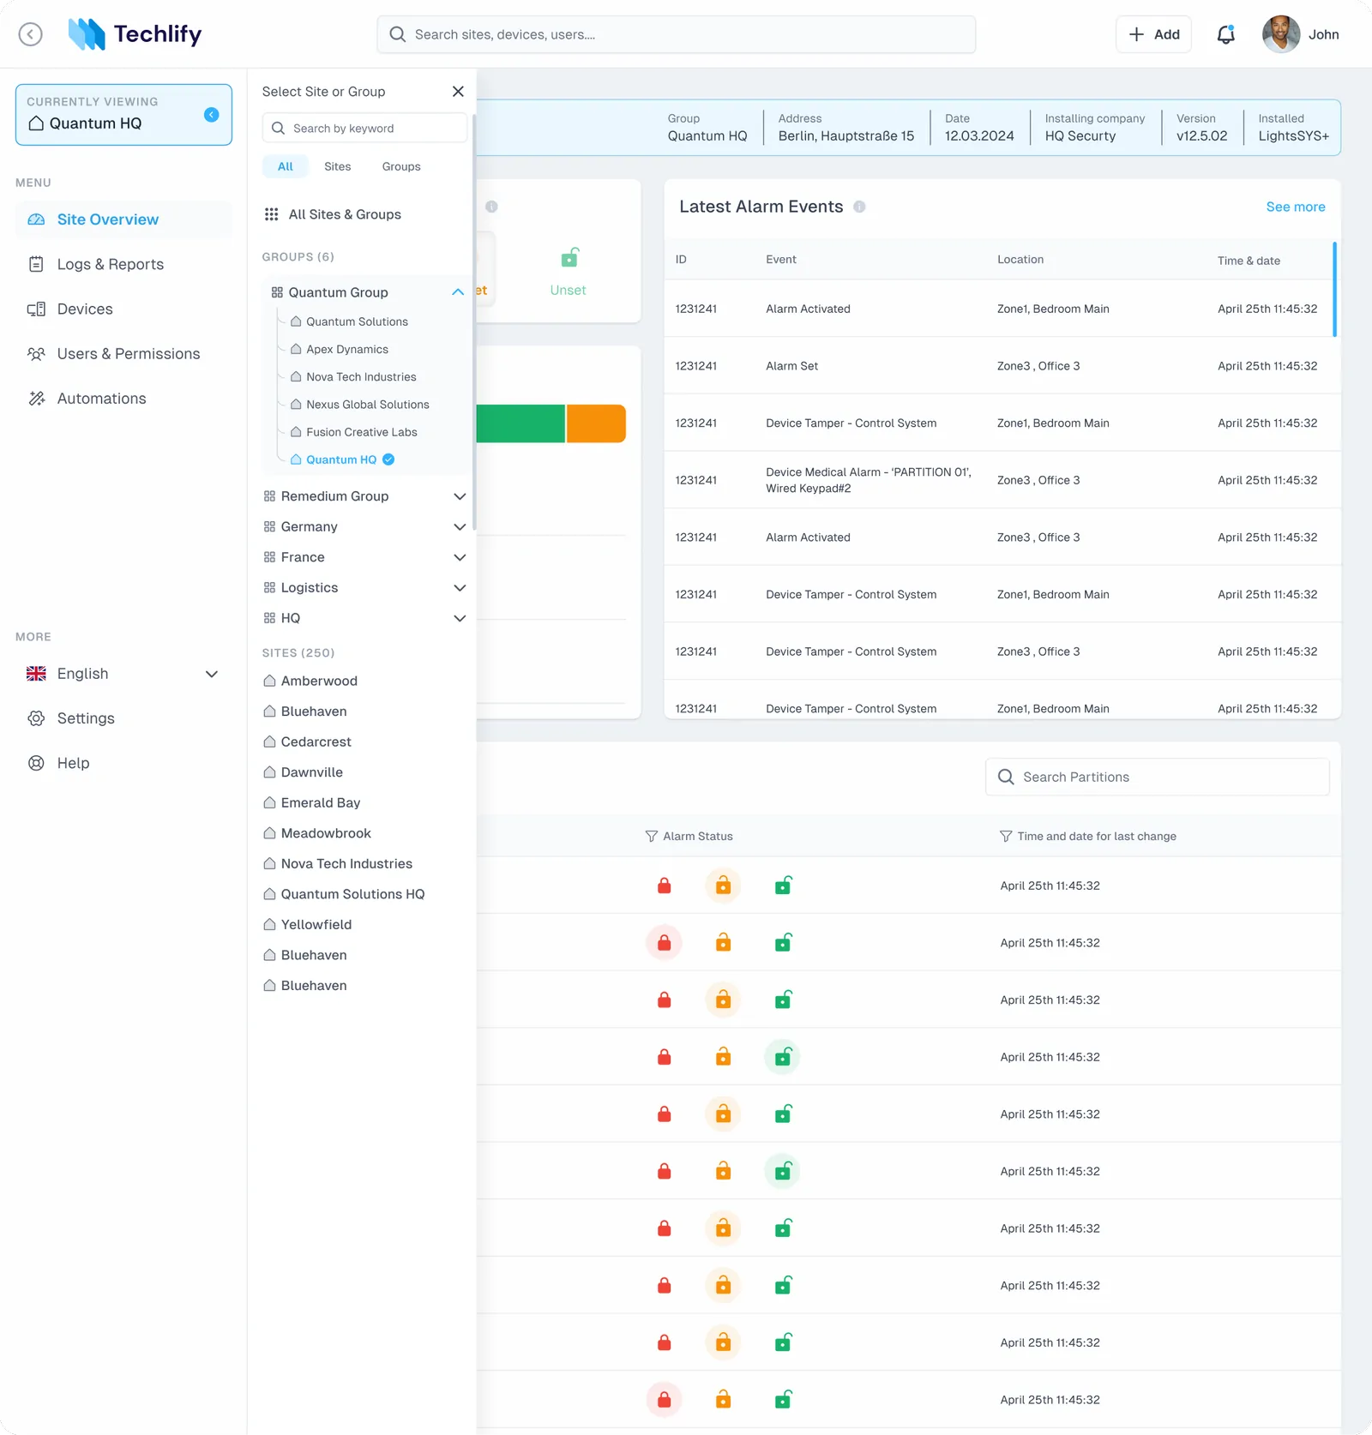
Task: Click the back arrow circle icon
Action: 31,34
